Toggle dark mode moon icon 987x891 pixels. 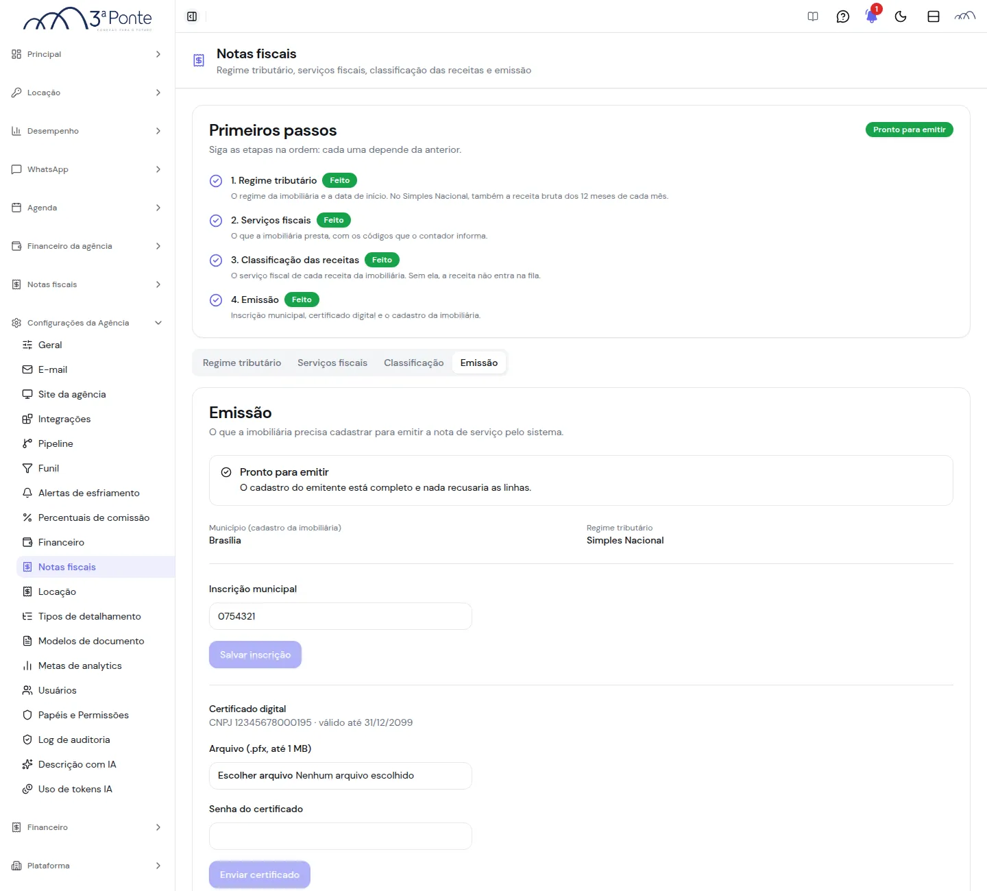coord(901,16)
